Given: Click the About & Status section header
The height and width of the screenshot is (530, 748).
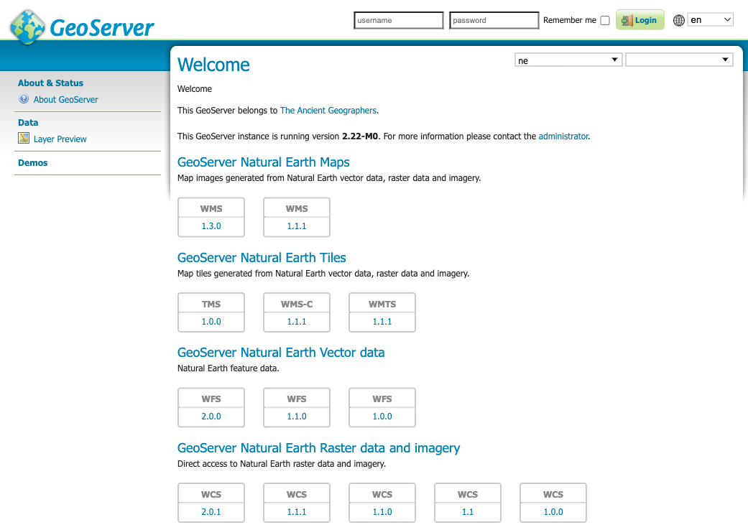Looking at the screenshot, I should 50,83.
